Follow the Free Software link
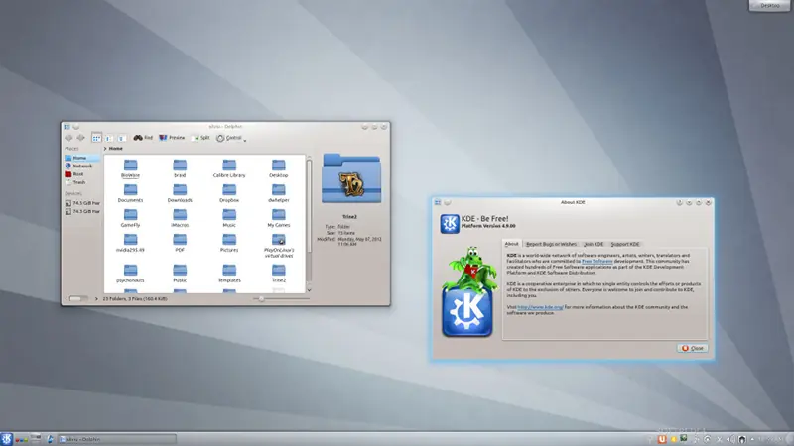Screen dimensions: 794x446 (597, 261)
